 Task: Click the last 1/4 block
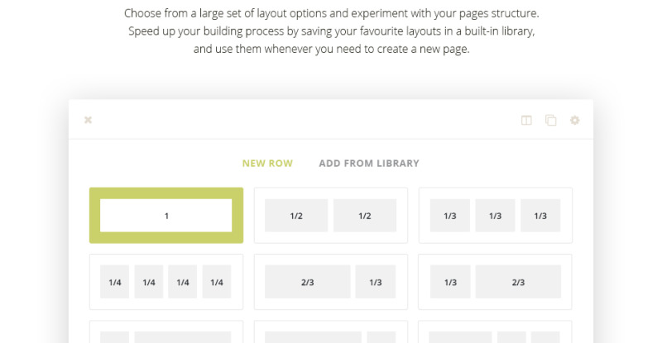[217, 282]
